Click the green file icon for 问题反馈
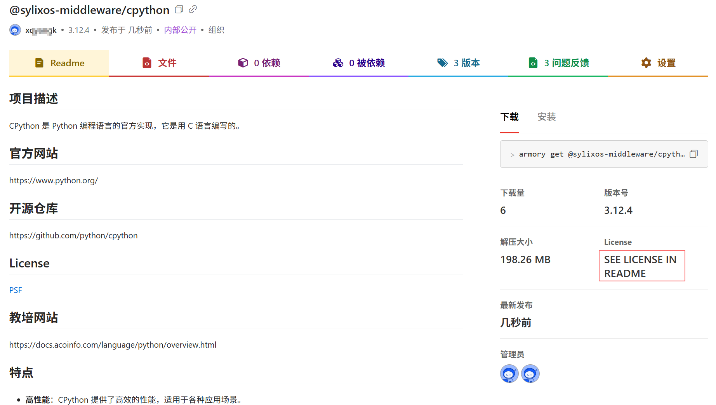Screen dimensions: 716x405 click(x=533, y=63)
